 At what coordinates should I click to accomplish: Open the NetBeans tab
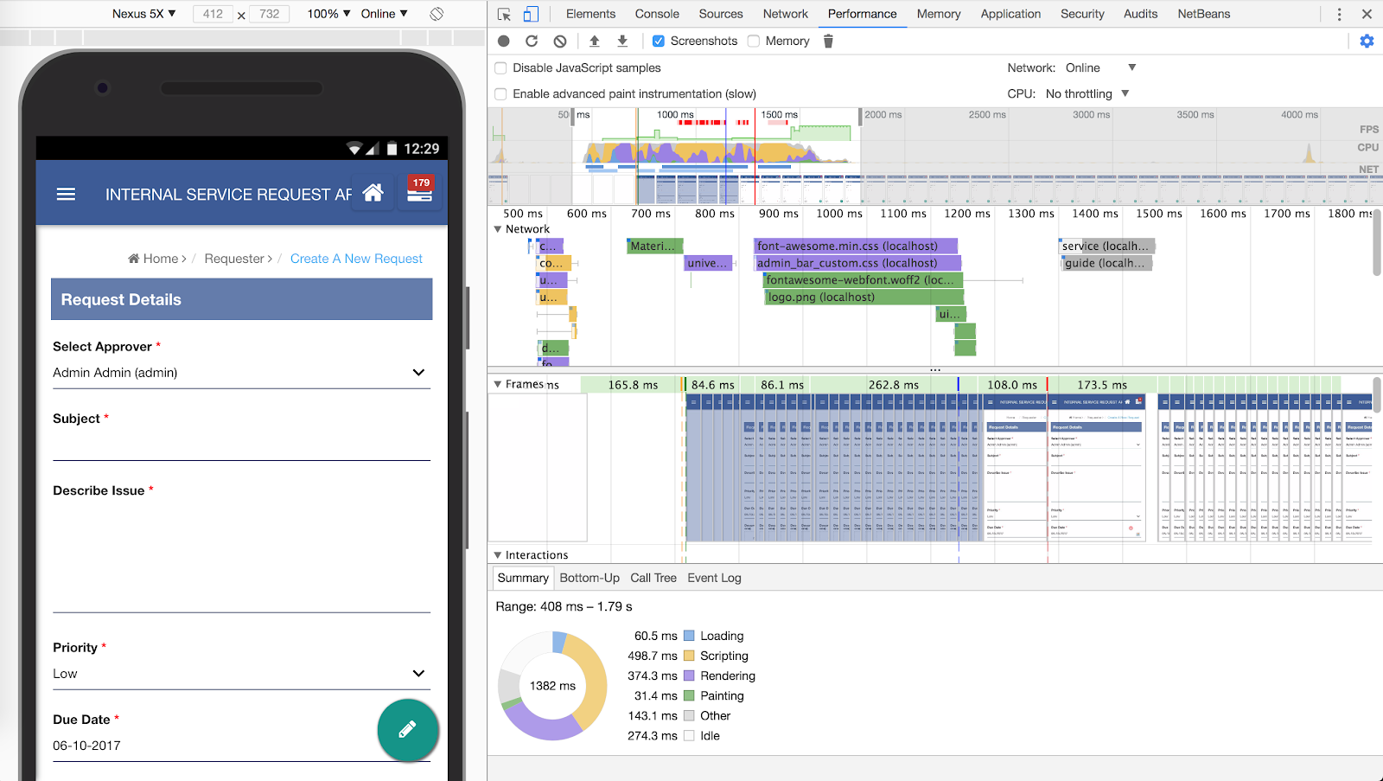tap(1204, 14)
